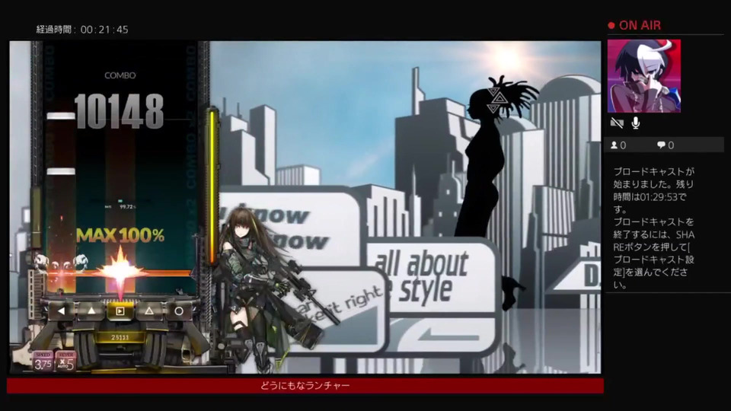Screen dimensions: 731x411
Task: Click the highlighted square-play center key
Action: coord(120,311)
